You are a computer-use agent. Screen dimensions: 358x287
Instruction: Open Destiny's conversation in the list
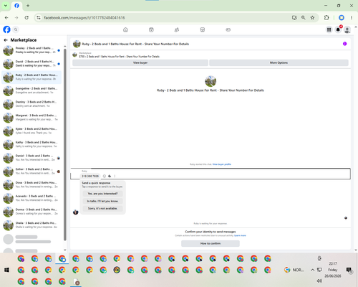(x=32, y=104)
